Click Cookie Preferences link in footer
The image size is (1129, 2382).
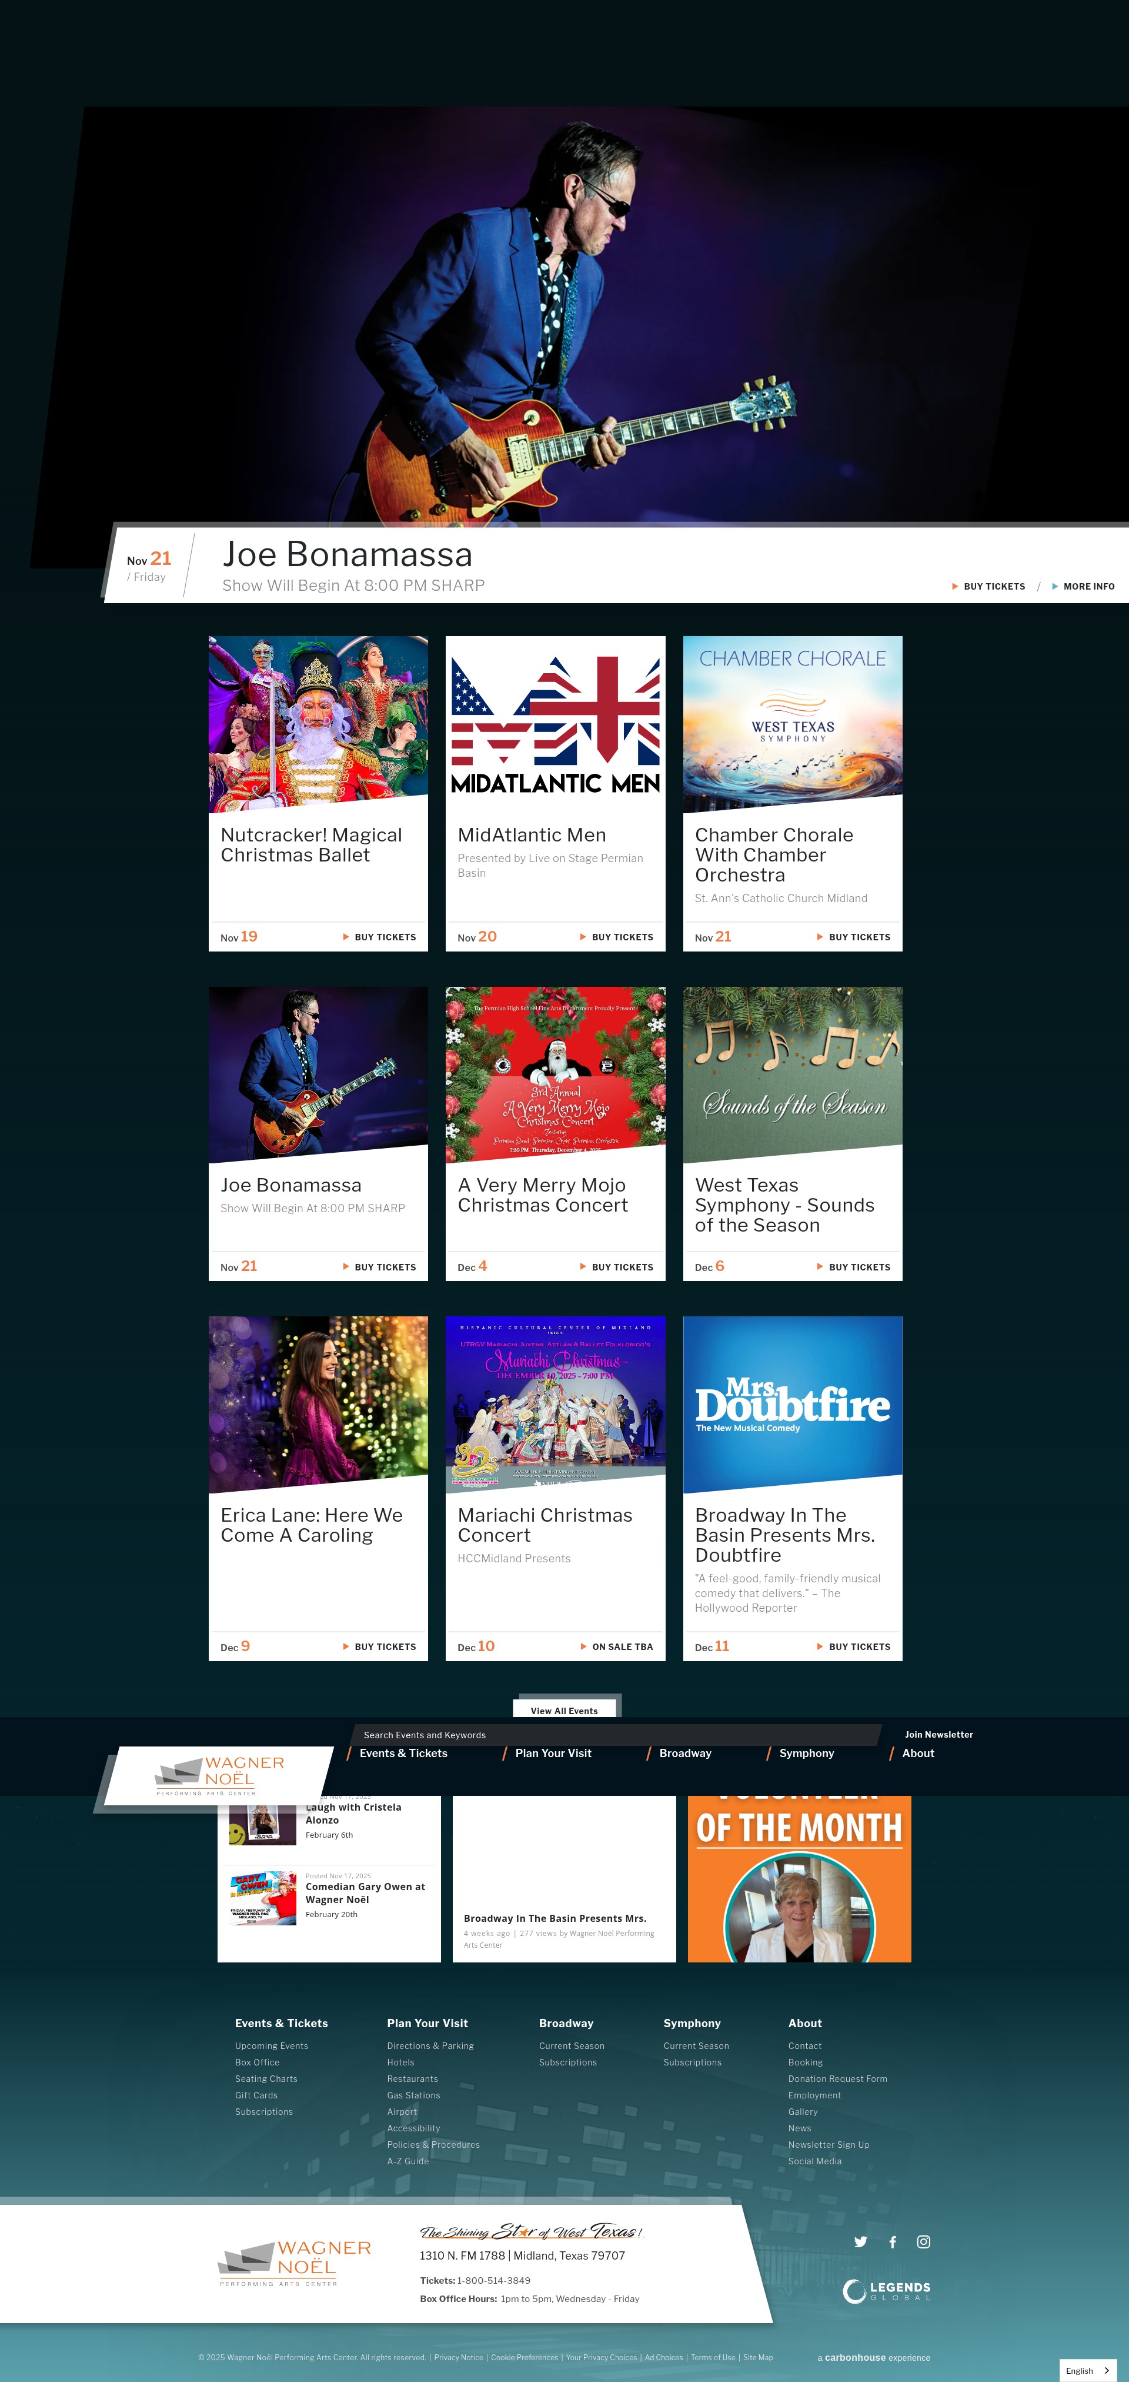pyautogui.click(x=525, y=2357)
